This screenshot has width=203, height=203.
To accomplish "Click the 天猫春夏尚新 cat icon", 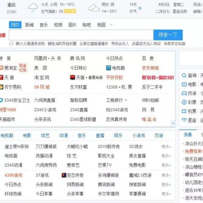I will coord(72,77).
